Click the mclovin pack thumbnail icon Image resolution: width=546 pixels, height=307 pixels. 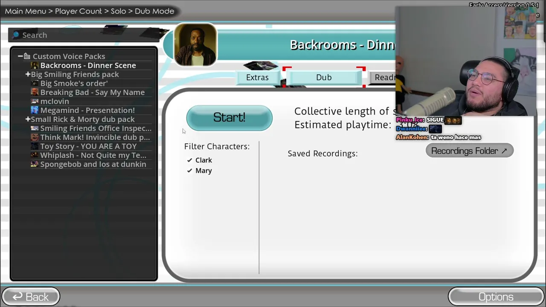click(35, 101)
